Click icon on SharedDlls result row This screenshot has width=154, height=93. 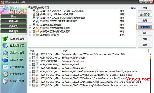coord(37,54)
